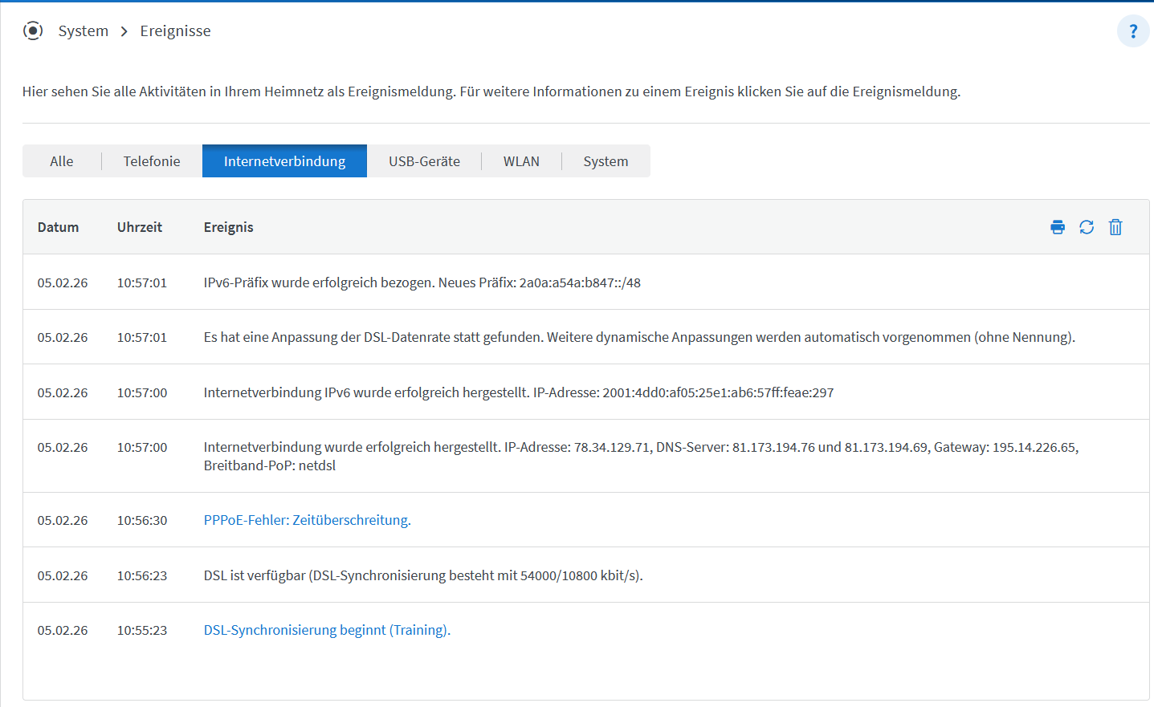Switch to the Alle tab
Image resolution: width=1154 pixels, height=707 pixels.
point(62,161)
